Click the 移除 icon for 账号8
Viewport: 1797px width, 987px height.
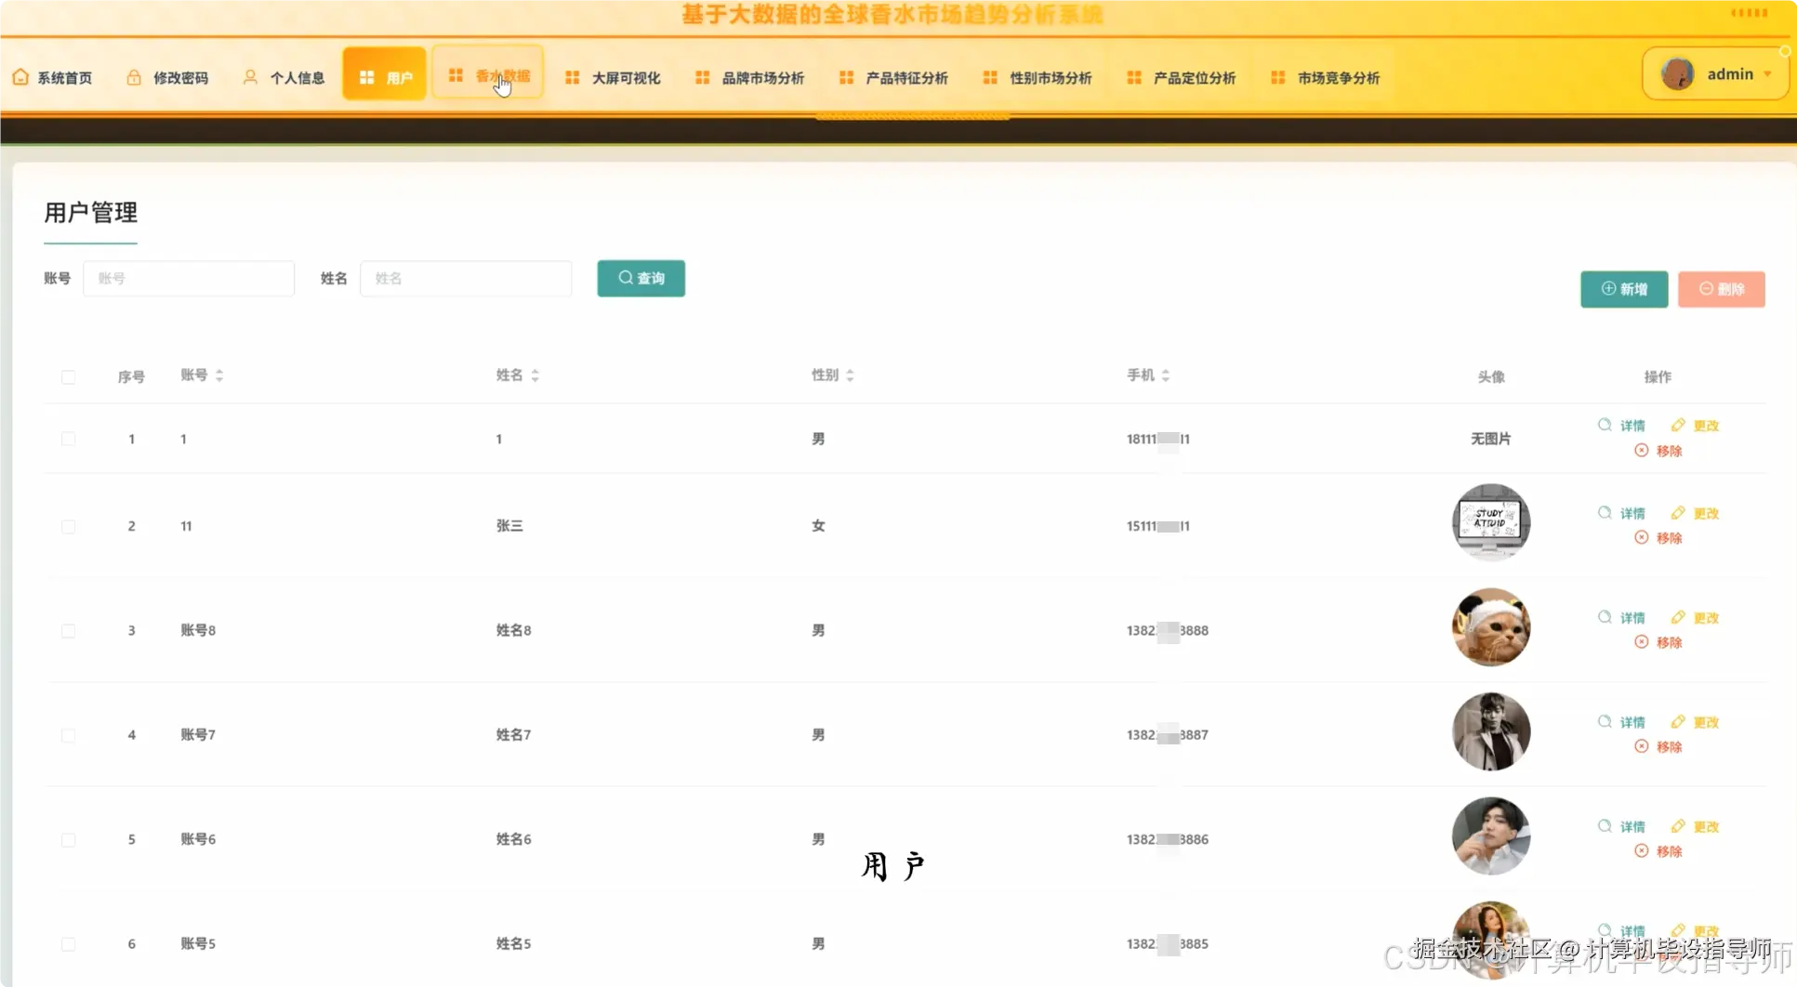pos(1643,641)
